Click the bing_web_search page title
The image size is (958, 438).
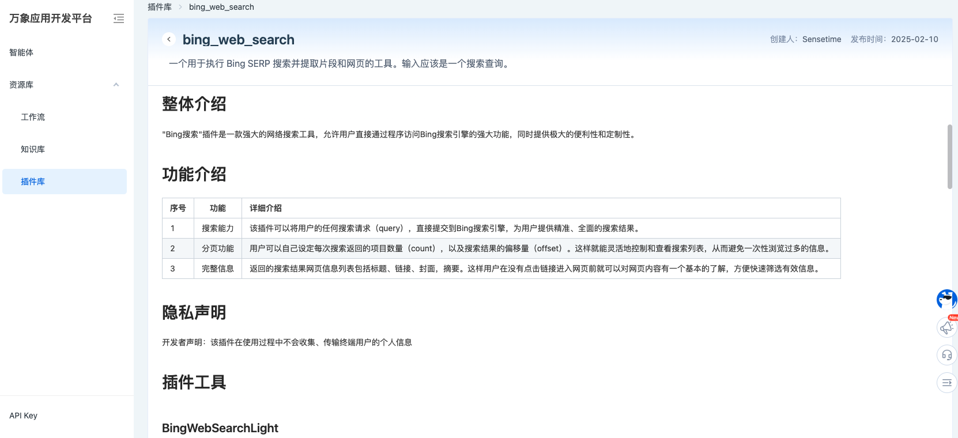(x=239, y=40)
